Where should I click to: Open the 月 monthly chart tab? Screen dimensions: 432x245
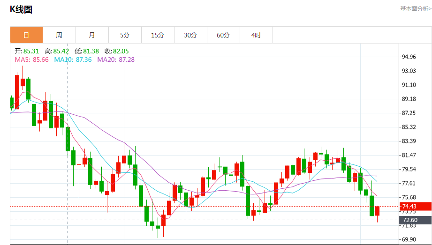[x=92, y=35]
